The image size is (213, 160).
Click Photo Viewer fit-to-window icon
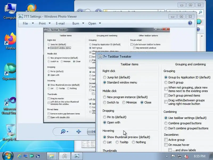[79, 131]
